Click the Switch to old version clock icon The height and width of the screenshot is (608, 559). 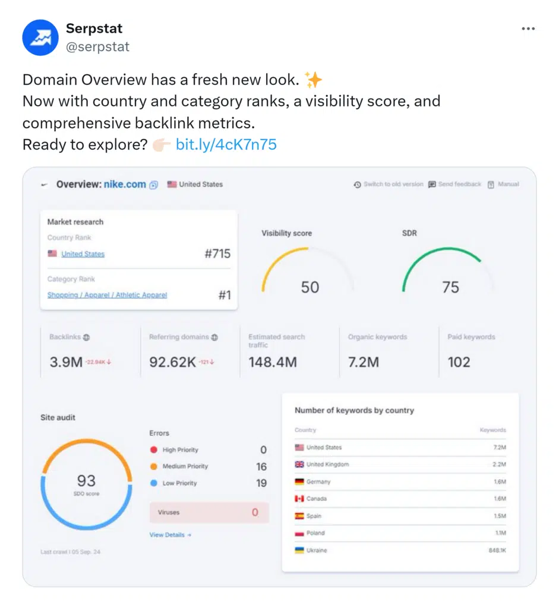pyautogui.click(x=357, y=185)
